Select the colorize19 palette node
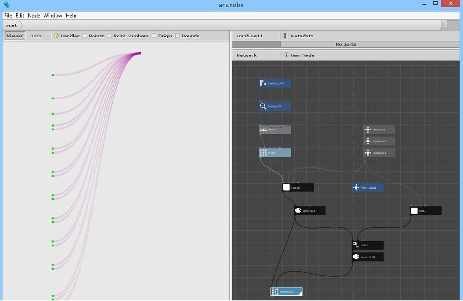The image size is (463, 301). click(x=368, y=257)
